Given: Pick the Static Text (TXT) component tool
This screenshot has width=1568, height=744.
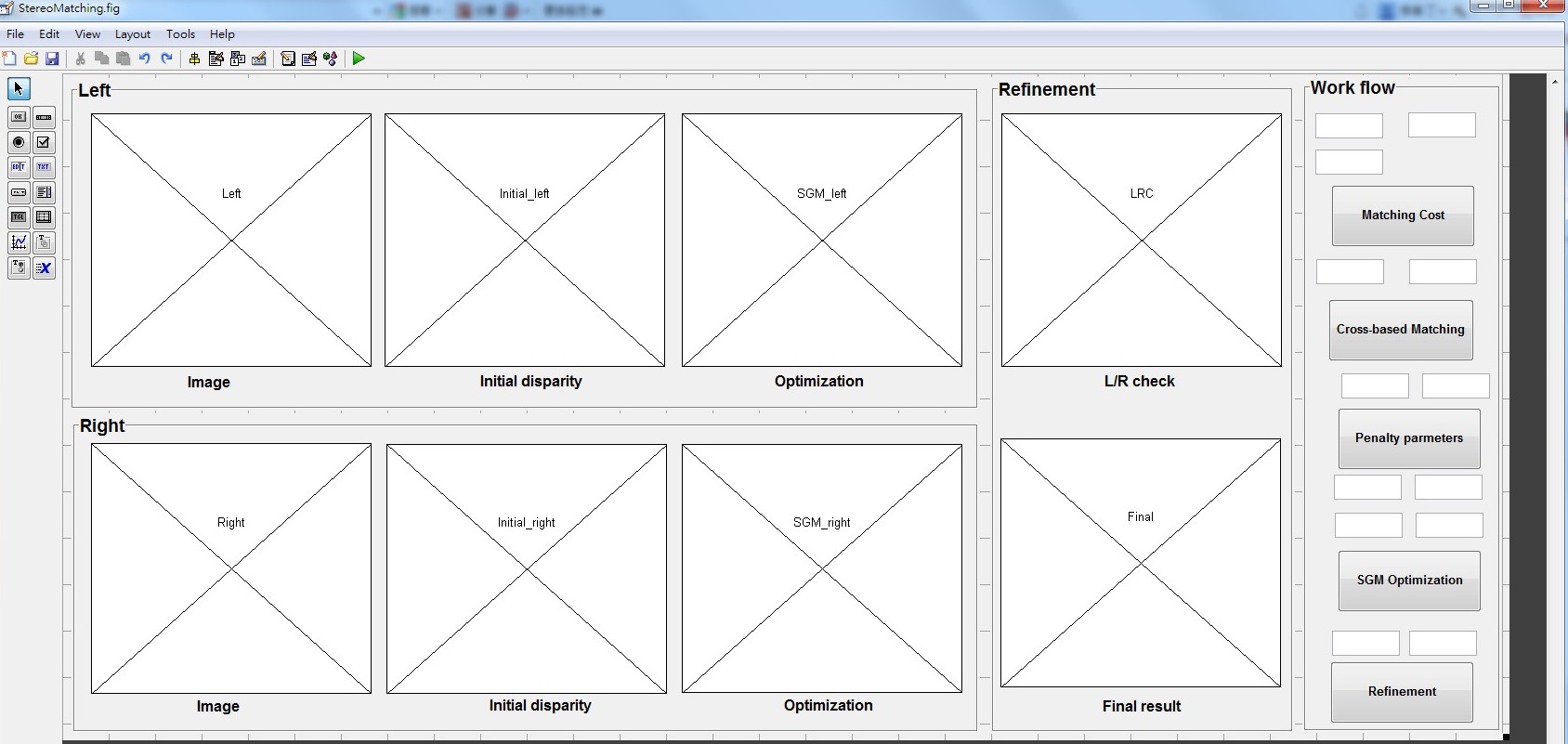Looking at the screenshot, I should 44,167.
